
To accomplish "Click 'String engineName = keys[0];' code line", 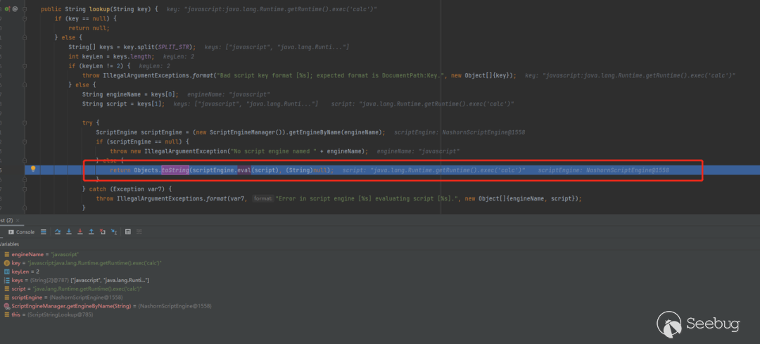I will [130, 94].
